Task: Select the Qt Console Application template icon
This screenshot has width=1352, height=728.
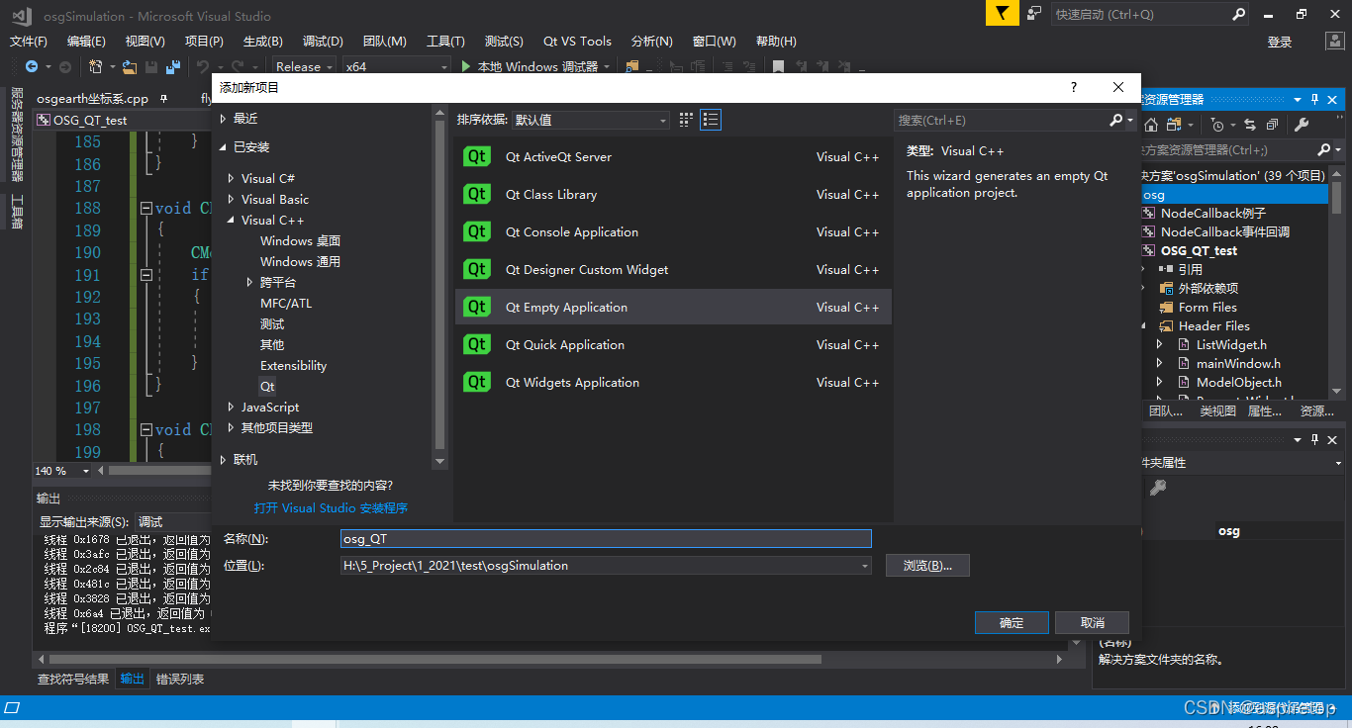Action: (477, 232)
